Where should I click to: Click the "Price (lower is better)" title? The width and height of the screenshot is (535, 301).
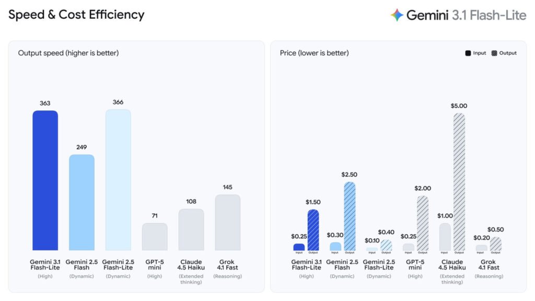coord(315,53)
